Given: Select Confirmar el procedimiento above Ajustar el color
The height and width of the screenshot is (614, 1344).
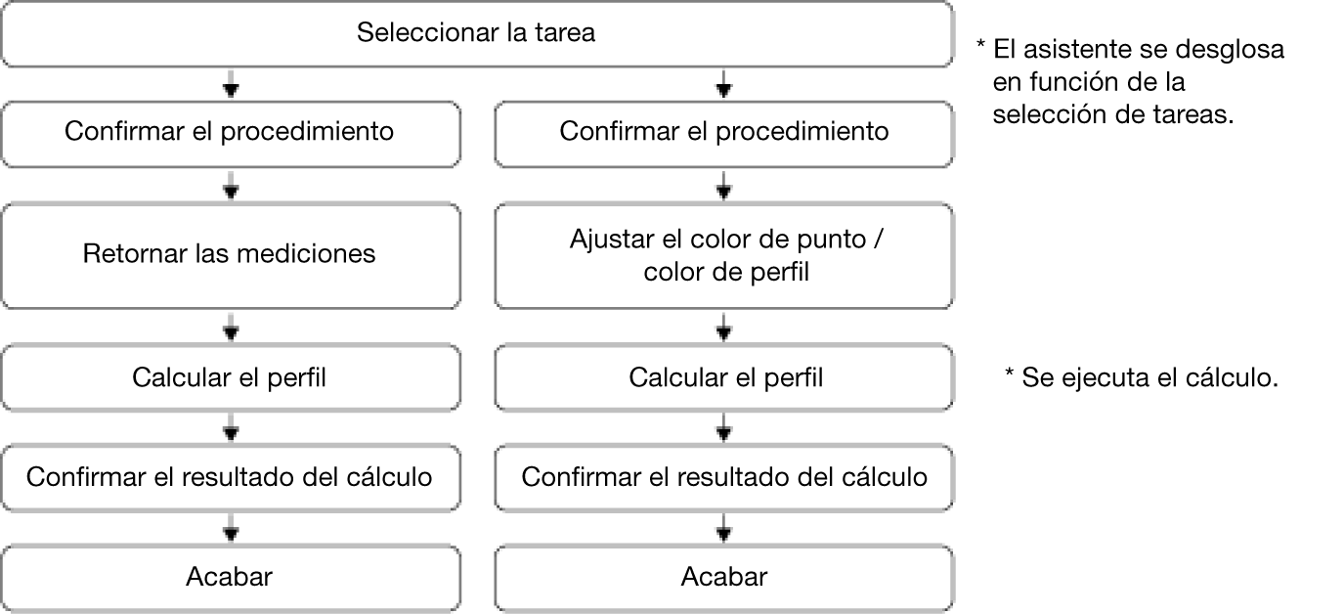Looking at the screenshot, I should point(724,132).
